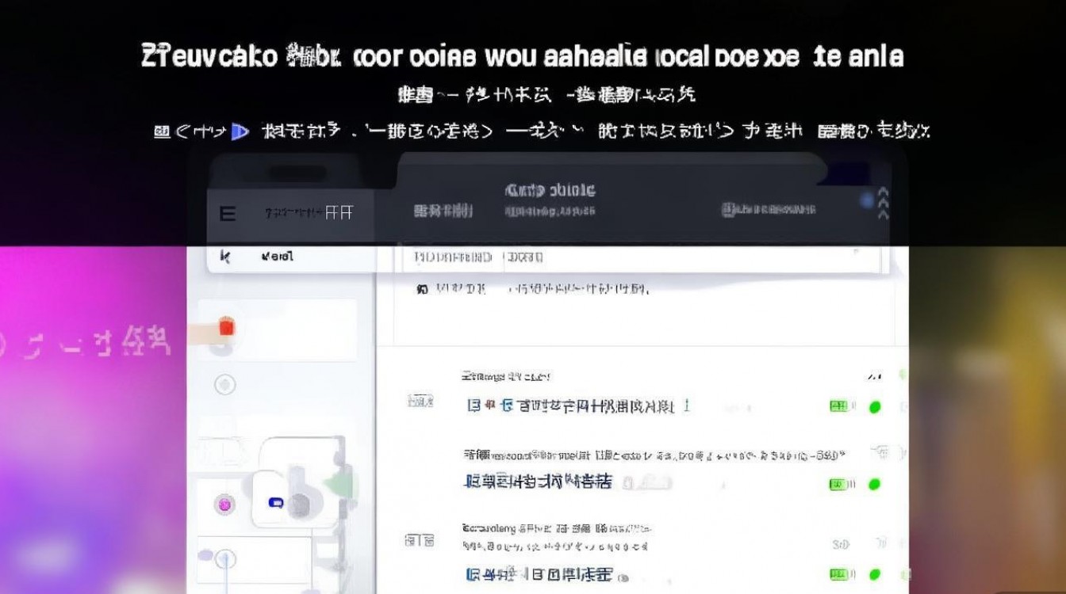Click the red square icon in sidebar
Image resolution: width=1066 pixels, height=594 pixels.
pos(226,326)
